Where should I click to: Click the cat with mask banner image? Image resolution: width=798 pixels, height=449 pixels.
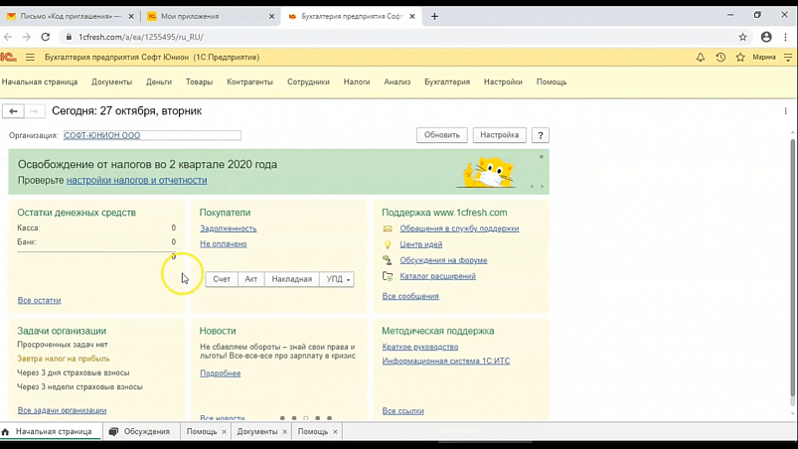489,173
